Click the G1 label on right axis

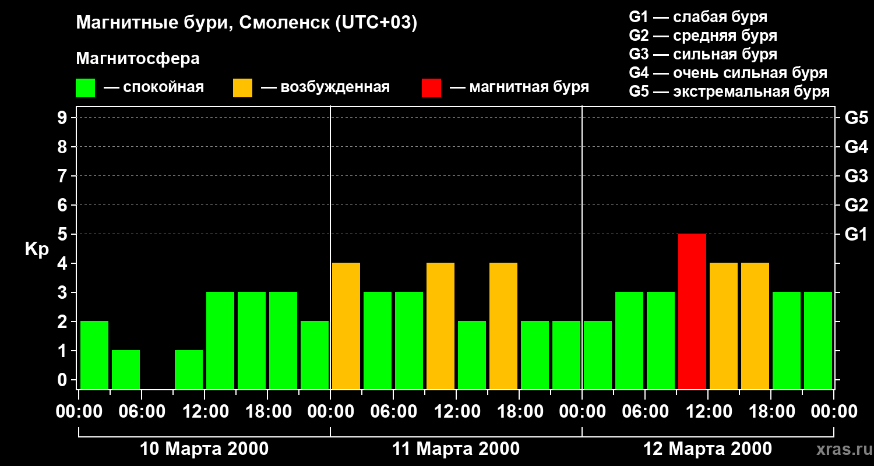click(x=856, y=234)
